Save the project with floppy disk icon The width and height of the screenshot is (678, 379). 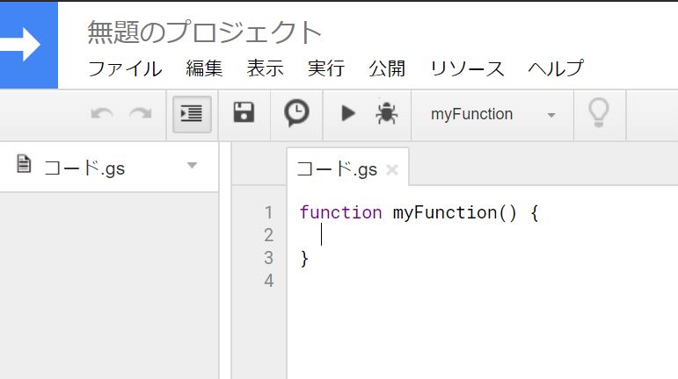click(x=244, y=113)
